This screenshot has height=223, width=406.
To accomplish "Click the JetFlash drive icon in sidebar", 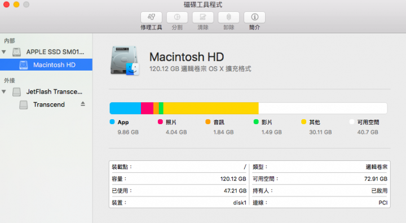I will (x=16, y=92).
